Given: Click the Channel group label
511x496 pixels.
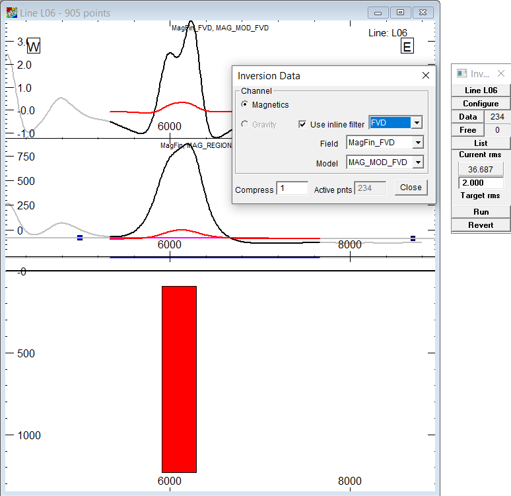Looking at the screenshot, I should point(256,91).
